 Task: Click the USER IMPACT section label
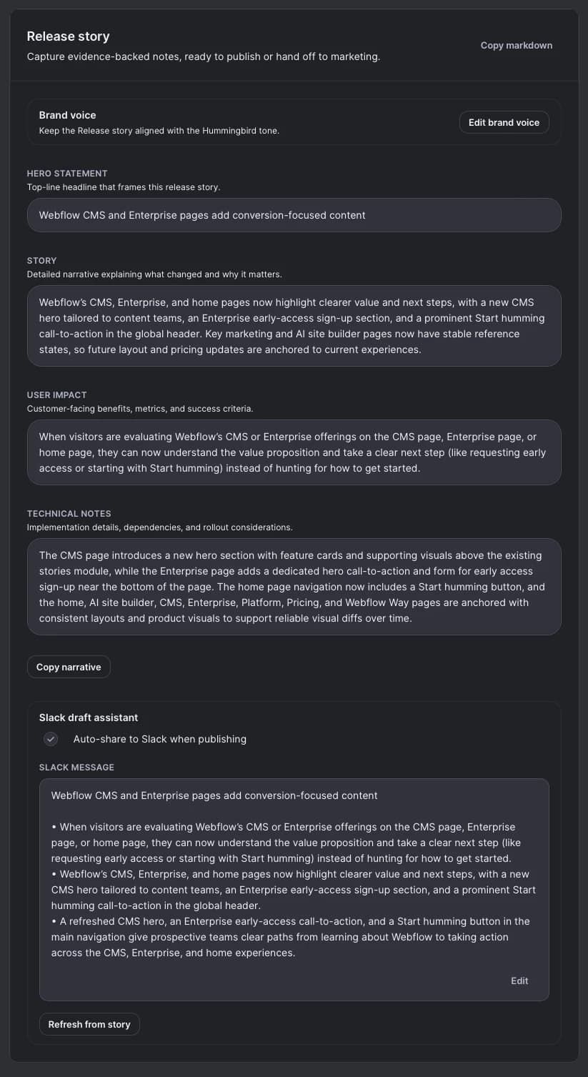coord(56,394)
